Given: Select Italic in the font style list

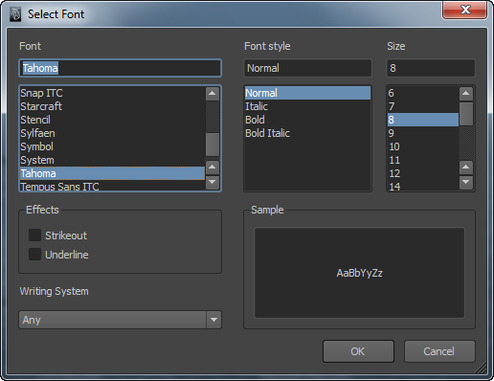Looking at the screenshot, I should point(257,106).
